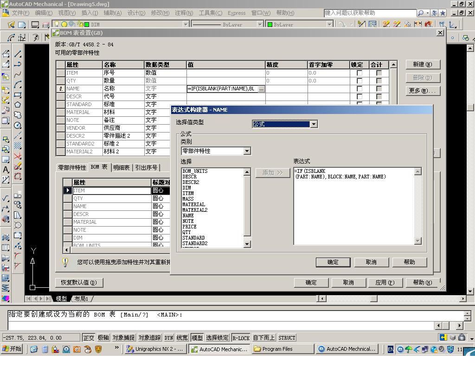Viewport: 475px width, 392px height.
Task: Select MATERIAL in the property list
Action: click(x=193, y=205)
